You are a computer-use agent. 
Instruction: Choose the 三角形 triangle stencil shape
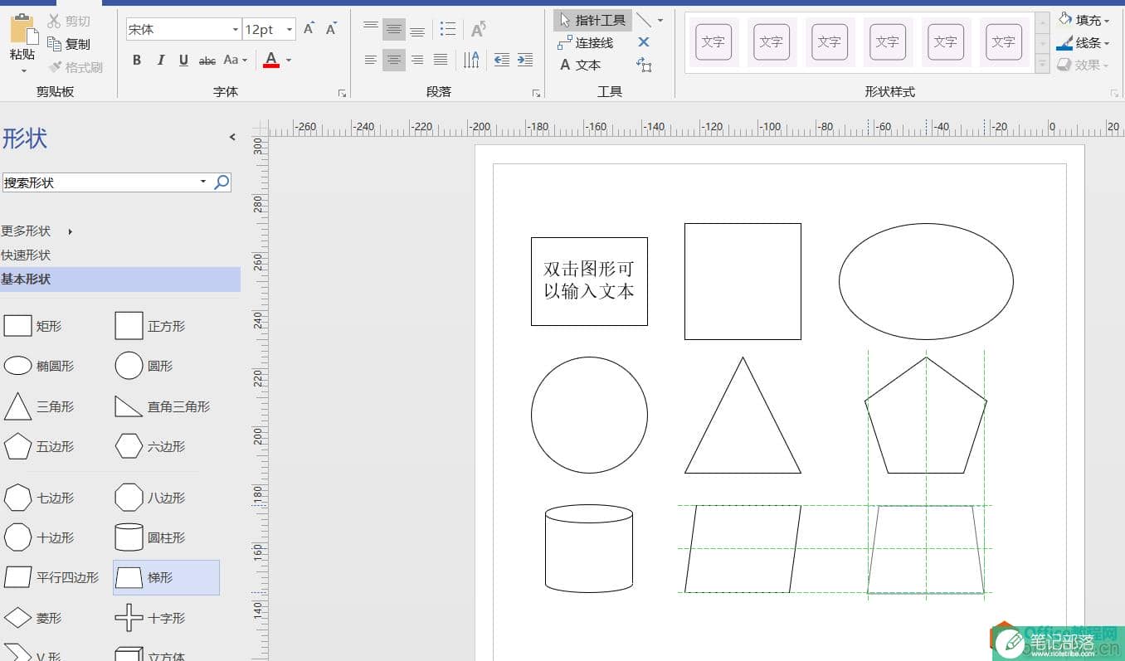tap(39, 406)
